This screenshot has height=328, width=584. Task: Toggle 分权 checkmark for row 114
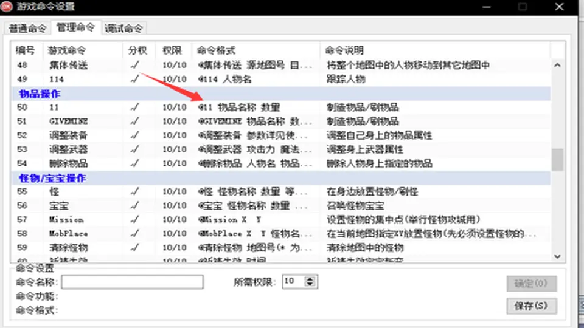[135, 79]
